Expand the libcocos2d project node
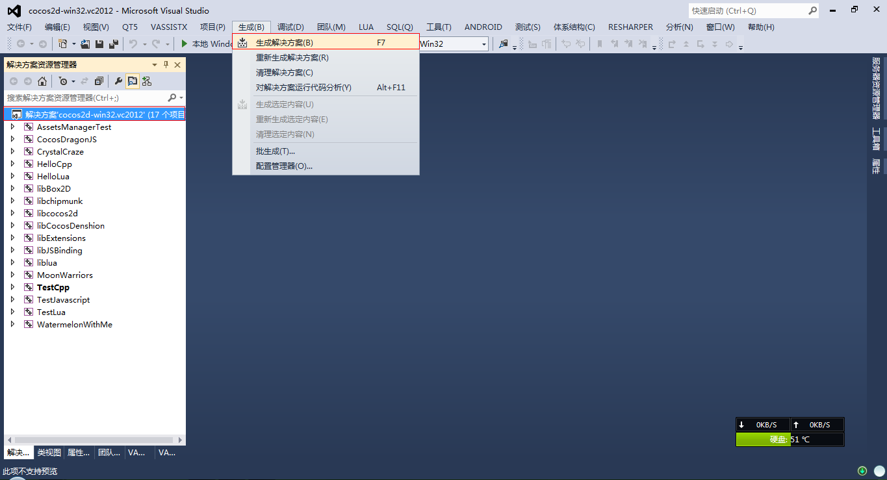This screenshot has height=480, width=887. point(12,213)
